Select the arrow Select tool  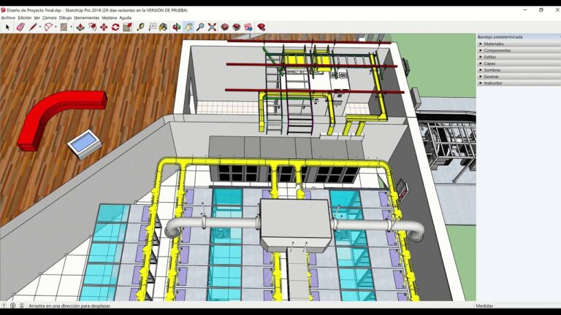pyautogui.click(x=7, y=27)
